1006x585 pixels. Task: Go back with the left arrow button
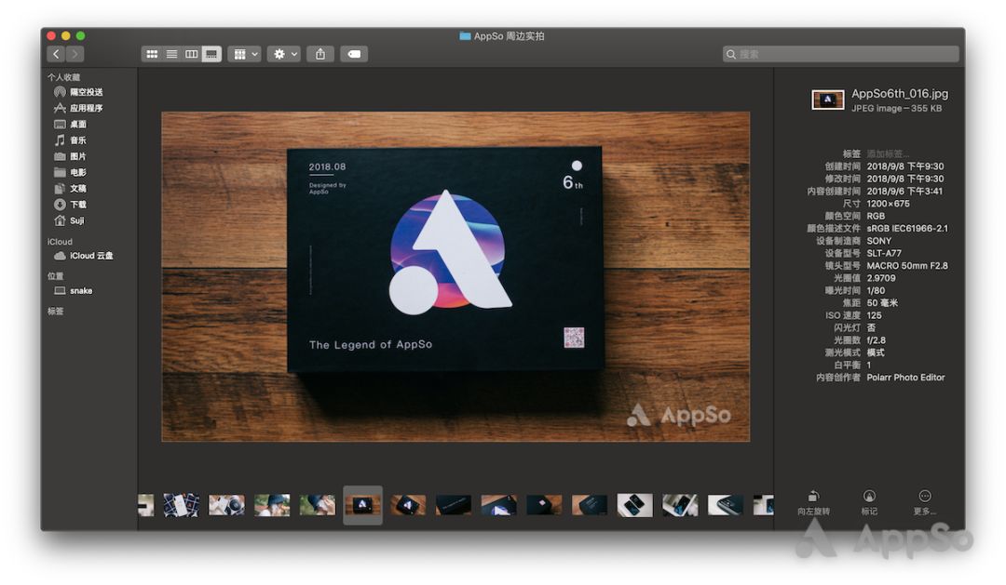(57, 54)
